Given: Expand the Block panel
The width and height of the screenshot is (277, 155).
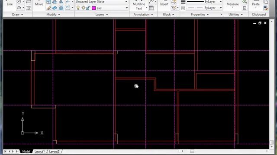Looking at the screenshot, I should tap(168, 14).
